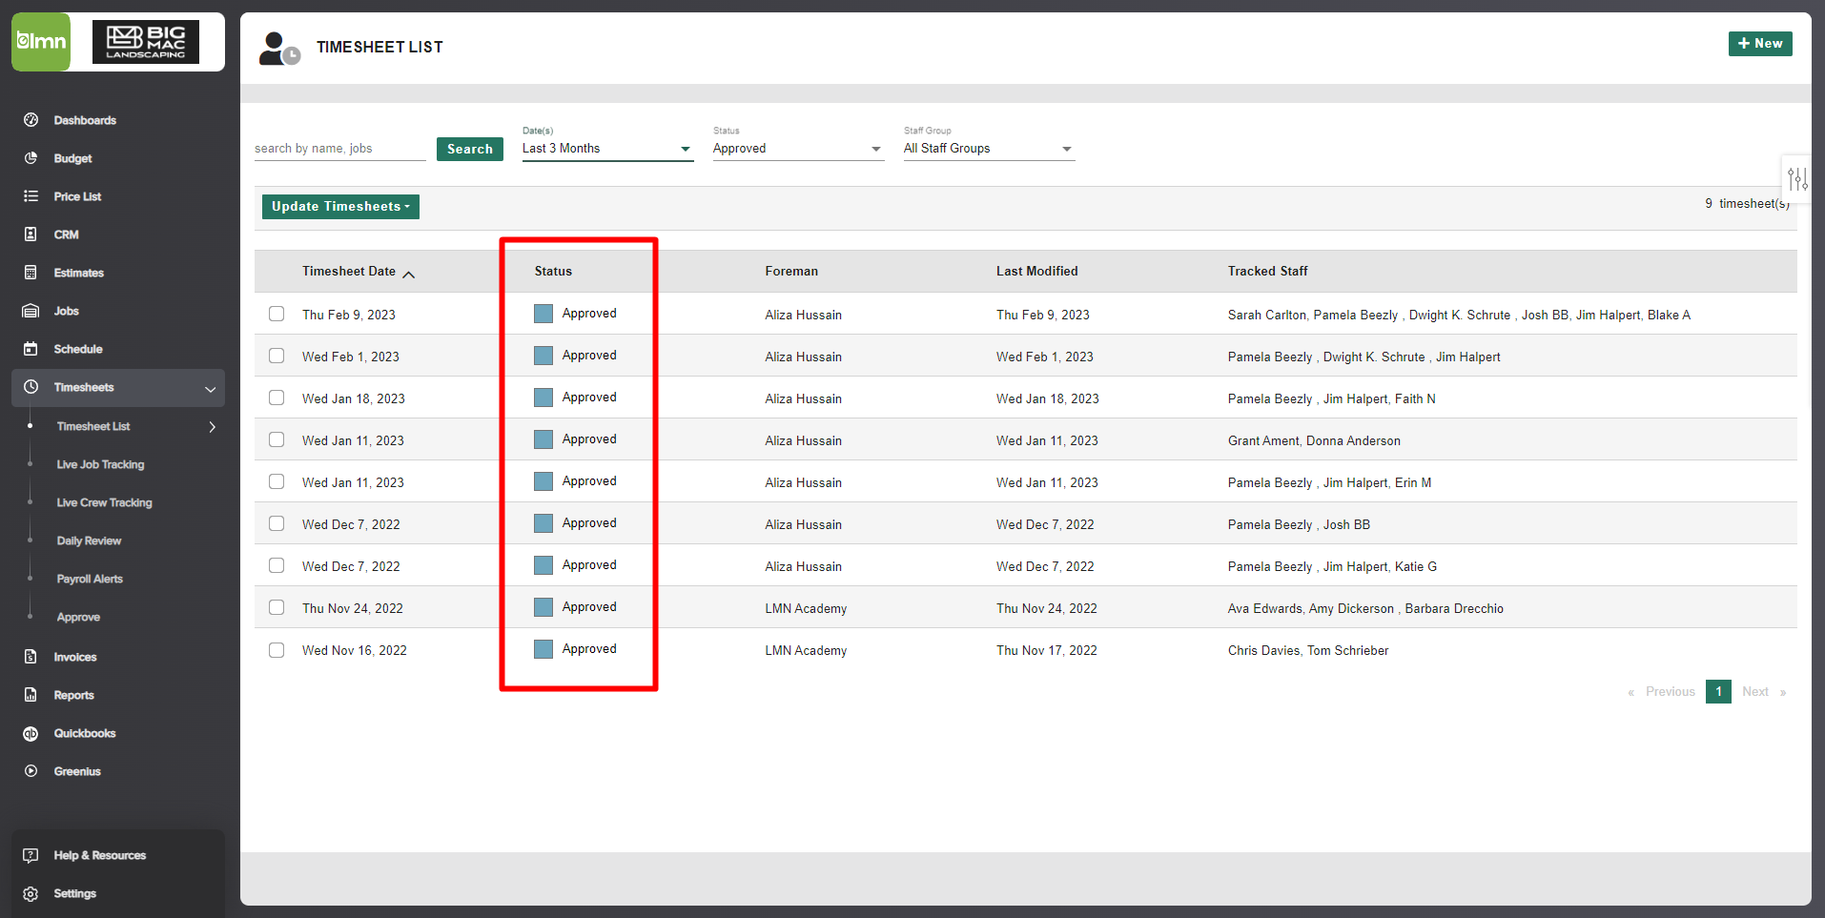Tick checkbox for Thu Nov 24, 2022 timesheet

point(277,607)
